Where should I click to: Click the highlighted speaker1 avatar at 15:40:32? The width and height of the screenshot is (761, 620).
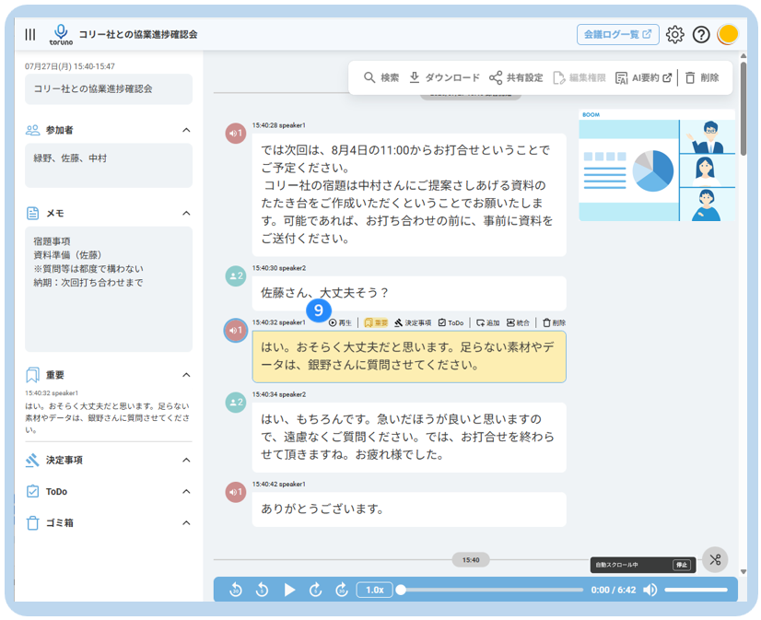[235, 331]
